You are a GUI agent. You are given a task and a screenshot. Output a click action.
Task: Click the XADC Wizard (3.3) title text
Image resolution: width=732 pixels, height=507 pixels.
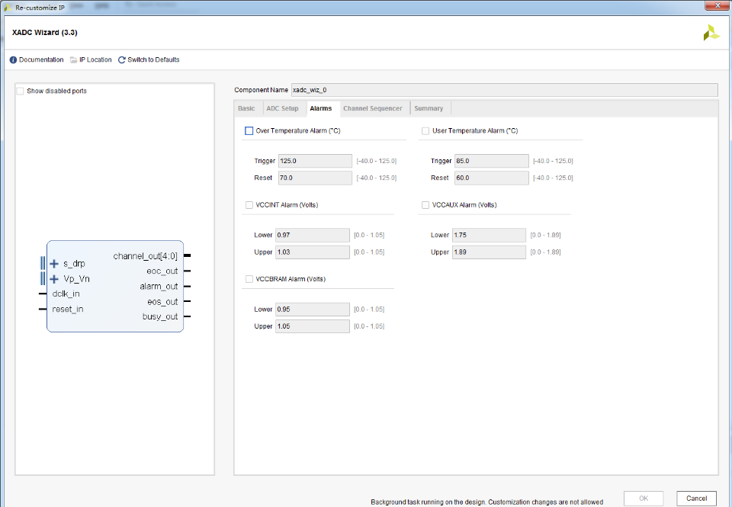tap(45, 33)
